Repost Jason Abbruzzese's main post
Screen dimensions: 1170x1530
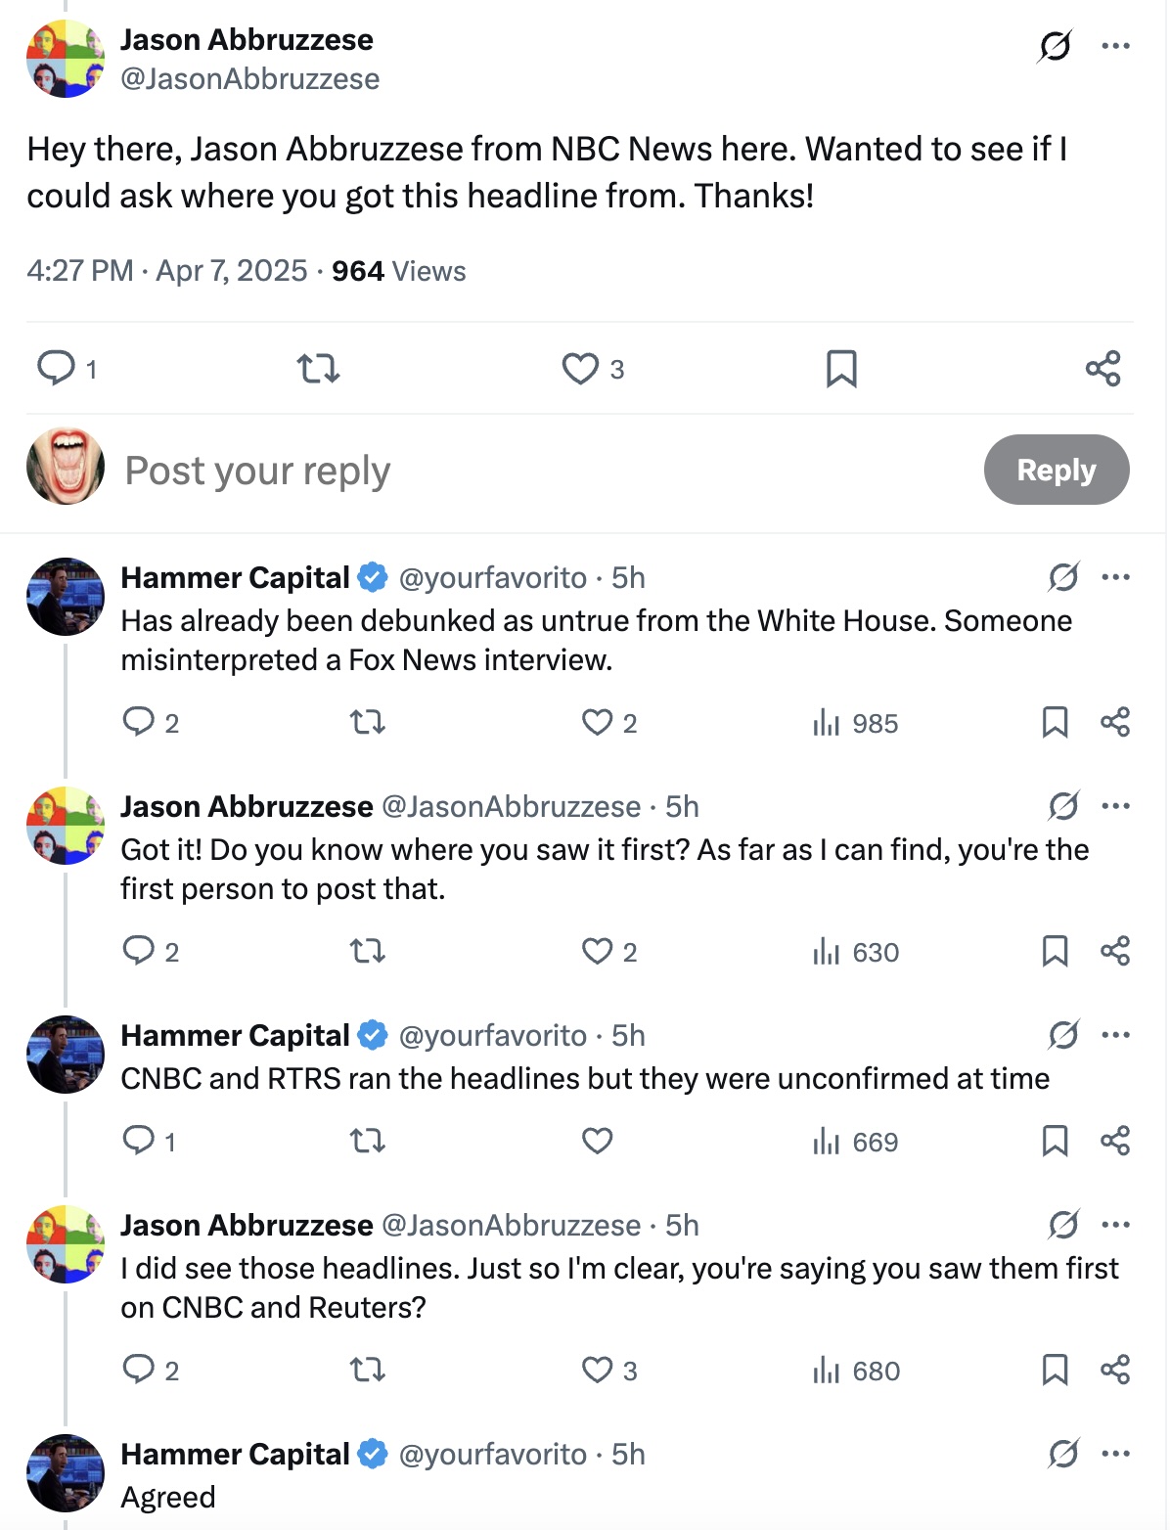pyautogui.click(x=318, y=369)
